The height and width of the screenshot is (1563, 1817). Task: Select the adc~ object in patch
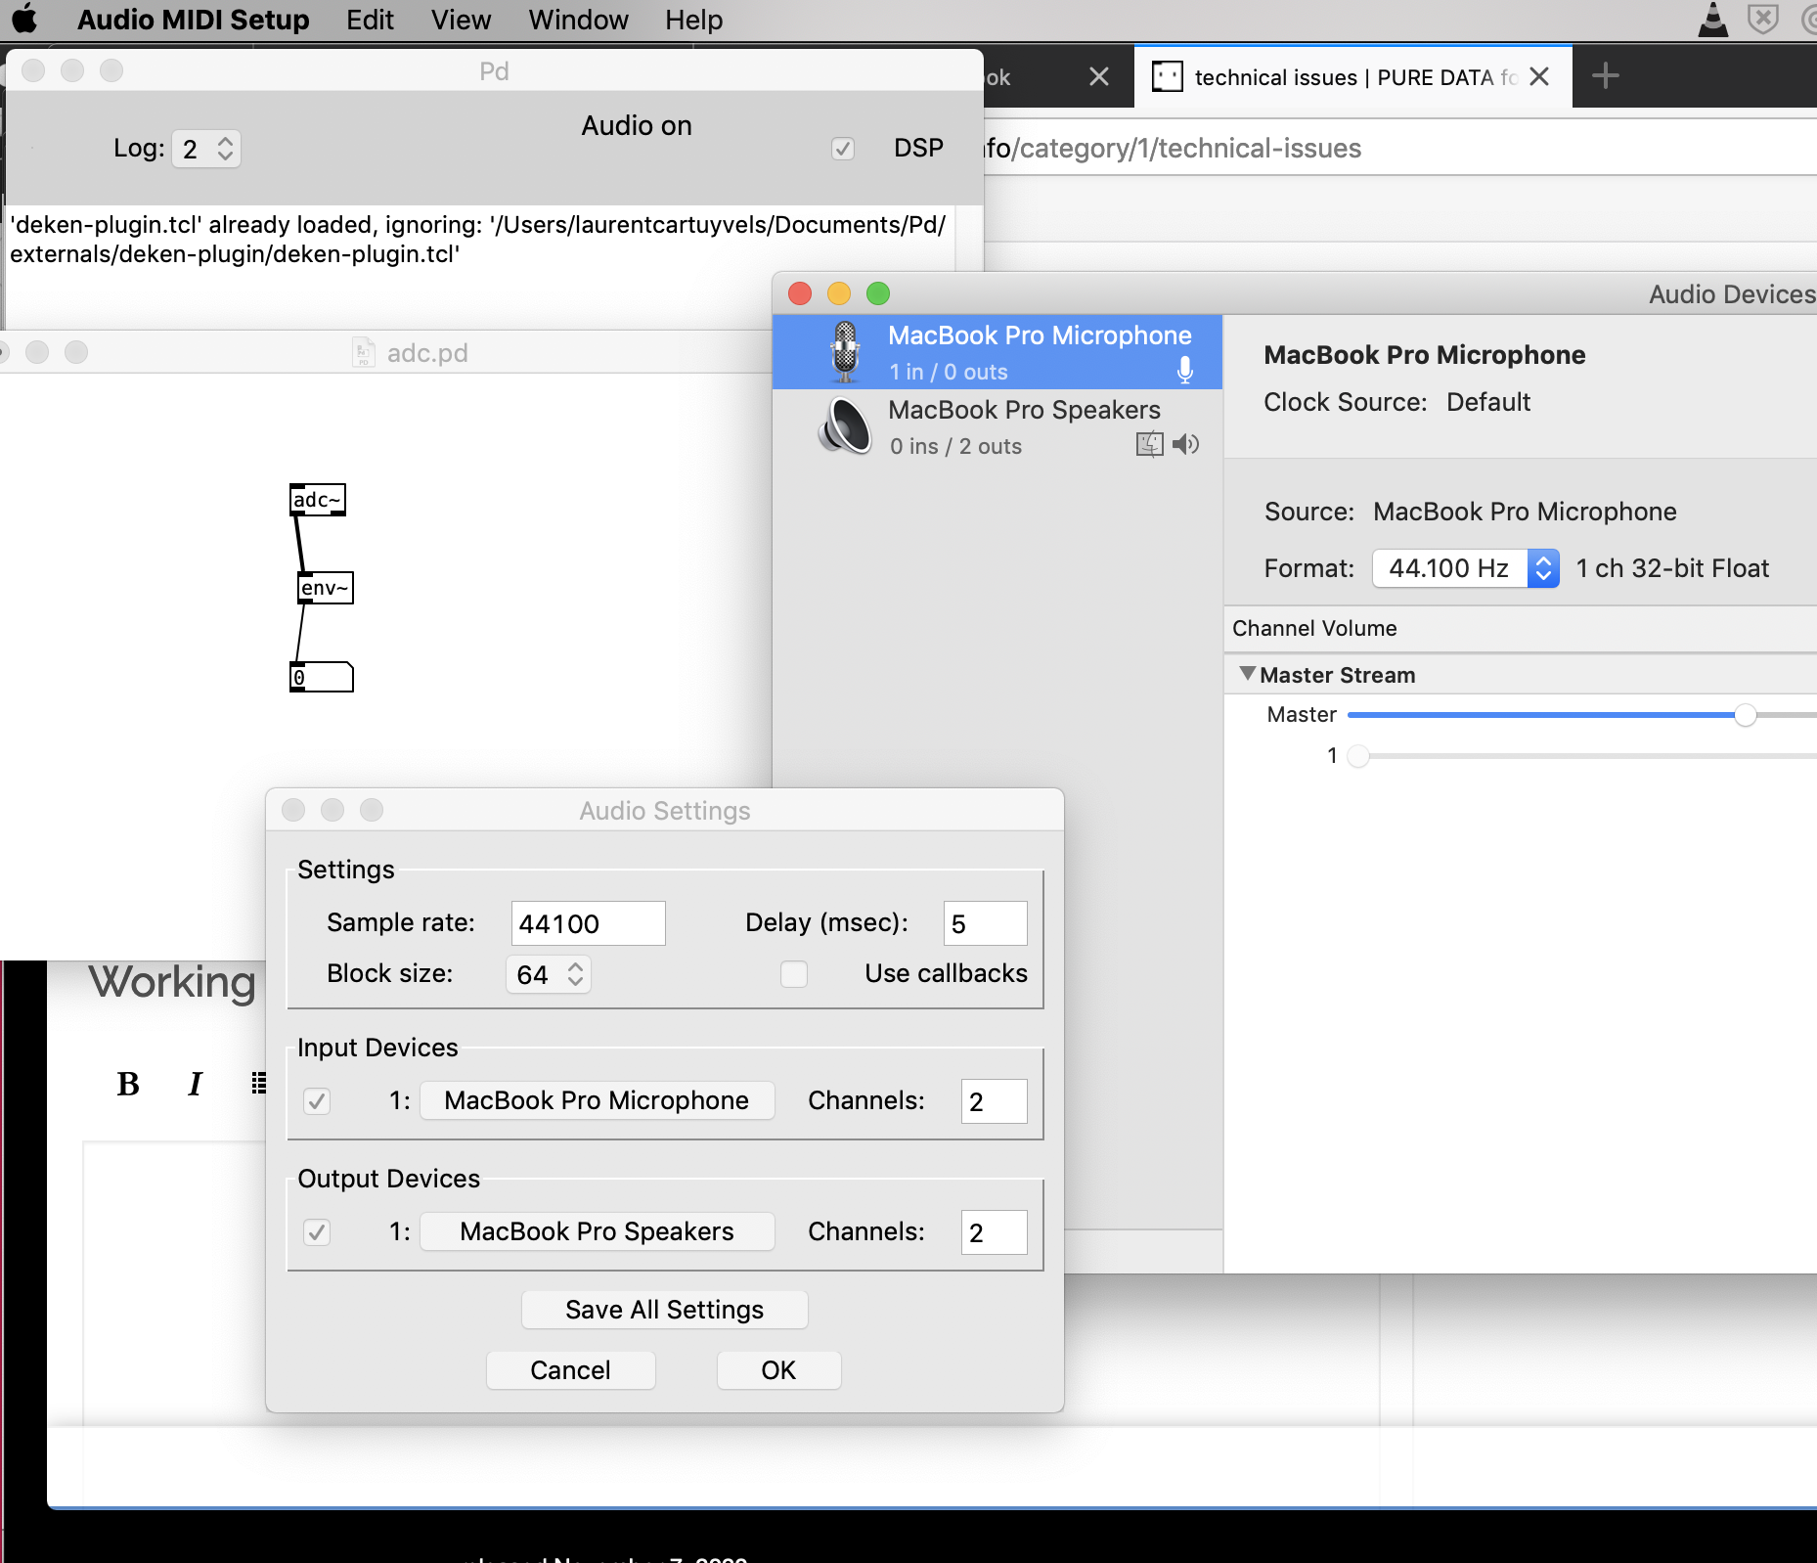click(318, 500)
